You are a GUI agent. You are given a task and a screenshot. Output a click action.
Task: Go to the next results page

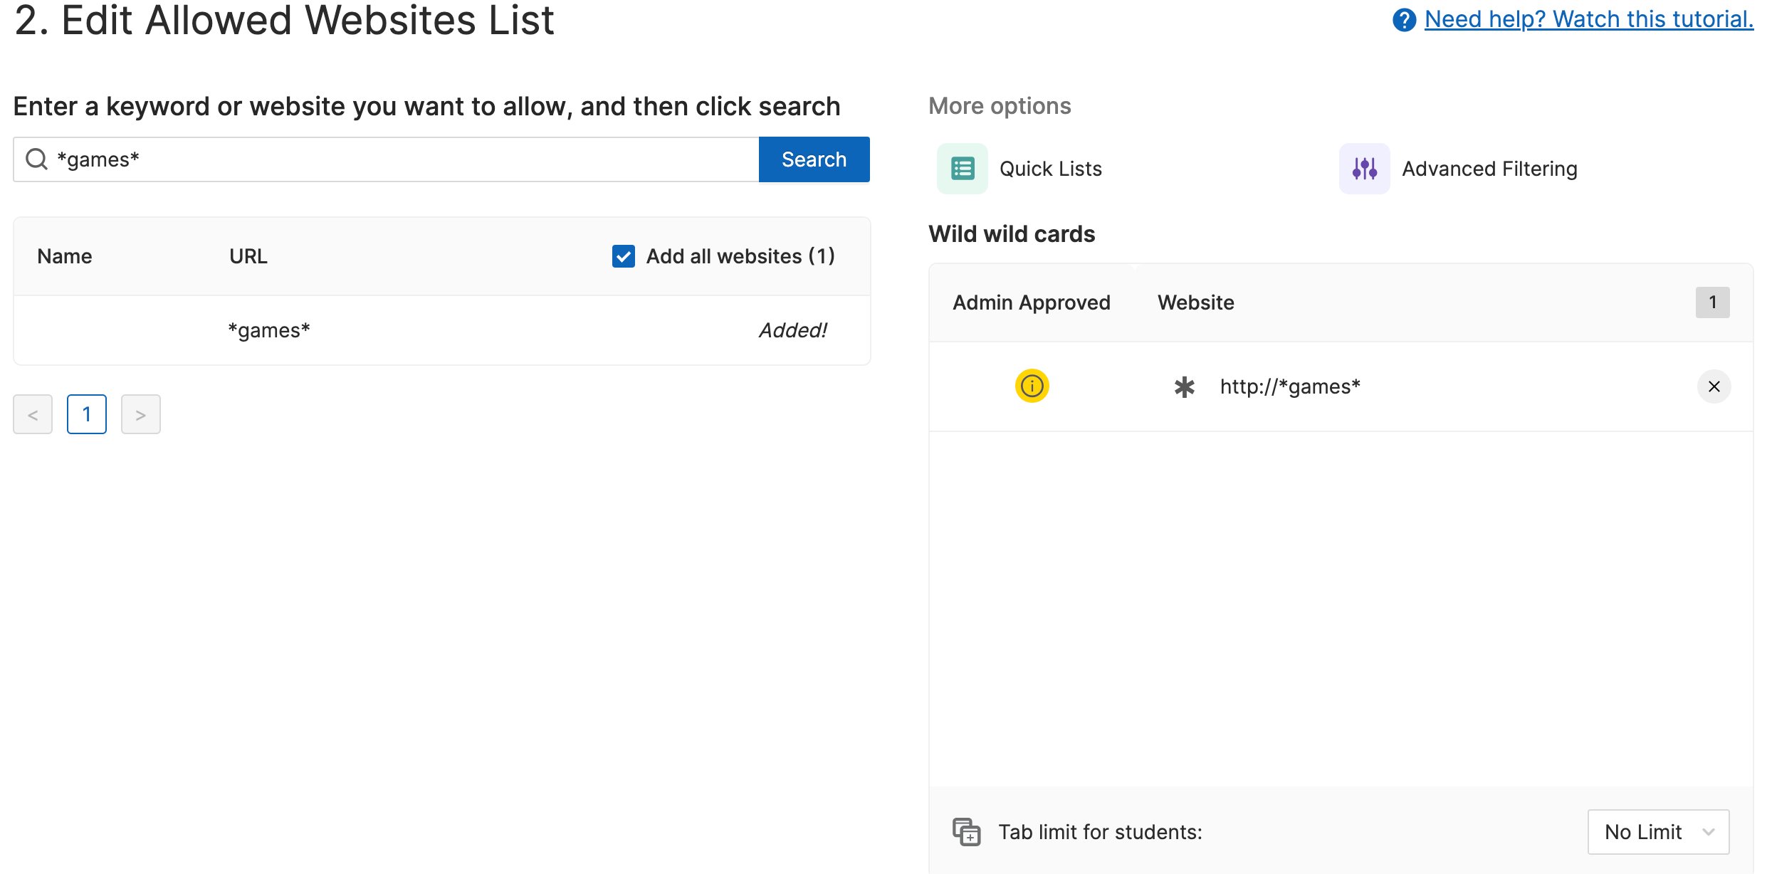tap(141, 414)
